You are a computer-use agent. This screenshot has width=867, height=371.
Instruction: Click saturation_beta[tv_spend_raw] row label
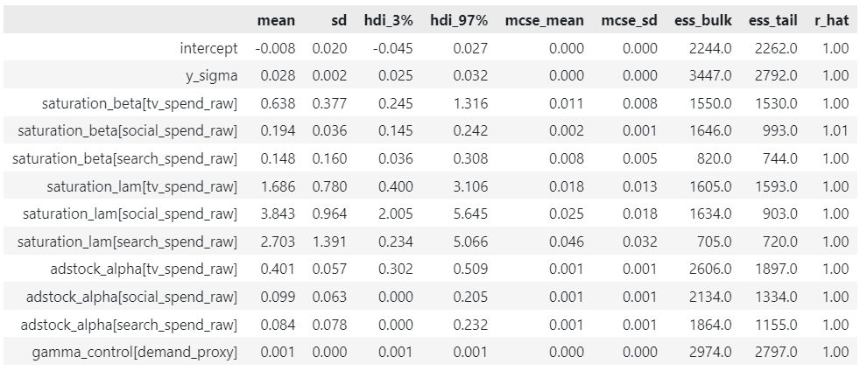139,104
